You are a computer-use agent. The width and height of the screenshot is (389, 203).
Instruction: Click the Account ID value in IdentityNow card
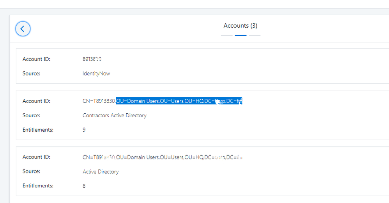(92, 59)
